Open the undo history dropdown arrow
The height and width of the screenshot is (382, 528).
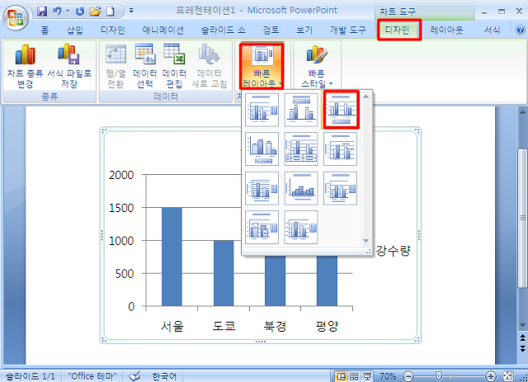[x=68, y=11]
